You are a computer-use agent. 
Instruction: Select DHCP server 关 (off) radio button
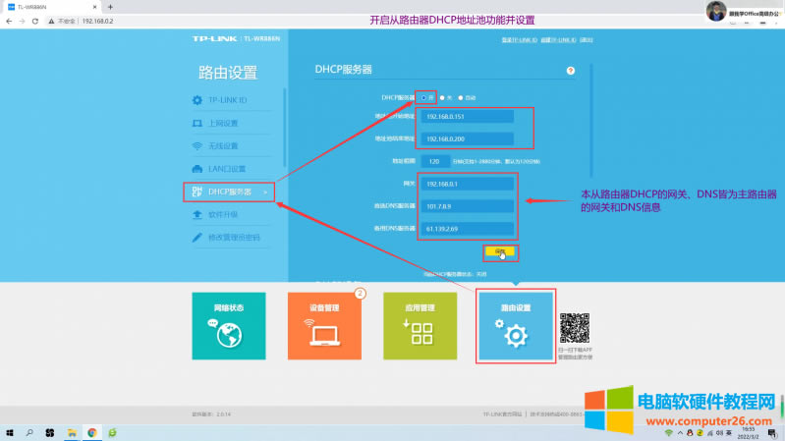click(443, 97)
